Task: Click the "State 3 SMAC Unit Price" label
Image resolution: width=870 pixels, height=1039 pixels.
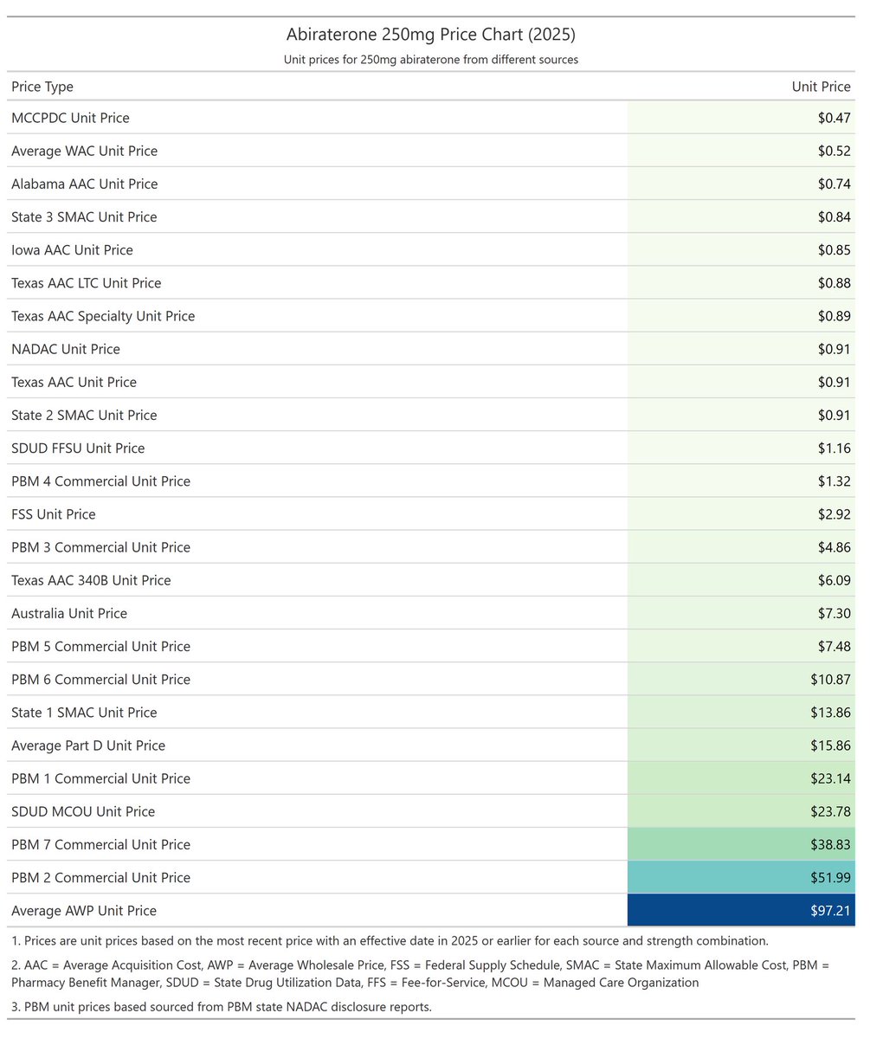Action: [84, 216]
